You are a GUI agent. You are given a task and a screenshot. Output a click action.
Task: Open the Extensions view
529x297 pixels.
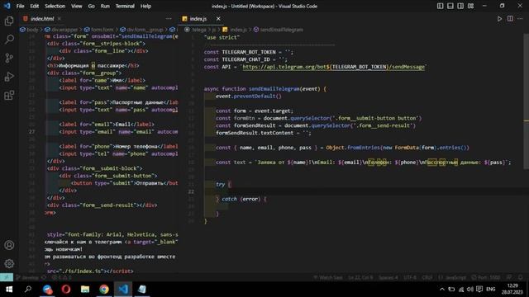9,96
